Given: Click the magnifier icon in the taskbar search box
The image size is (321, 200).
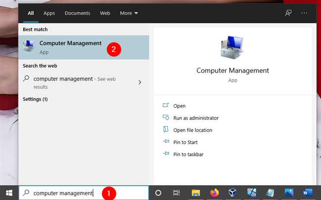Looking at the screenshot, I should 26,193.
